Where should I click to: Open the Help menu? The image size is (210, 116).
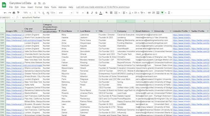point(71,7)
